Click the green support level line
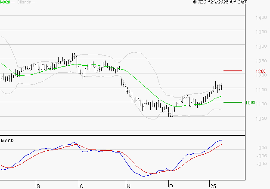Image resolution: width=270 pixels, height=189 pixels. [x=233, y=102]
